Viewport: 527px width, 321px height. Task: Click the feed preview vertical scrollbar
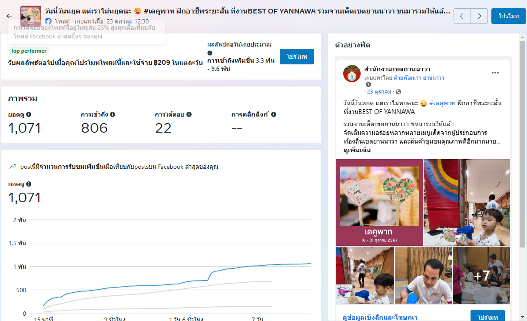(523, 174)
